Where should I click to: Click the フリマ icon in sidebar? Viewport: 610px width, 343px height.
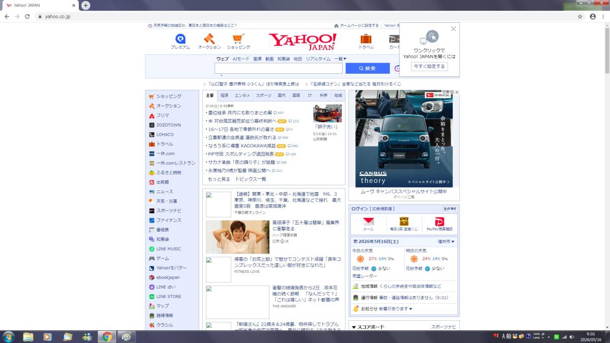tap(151, 115)
